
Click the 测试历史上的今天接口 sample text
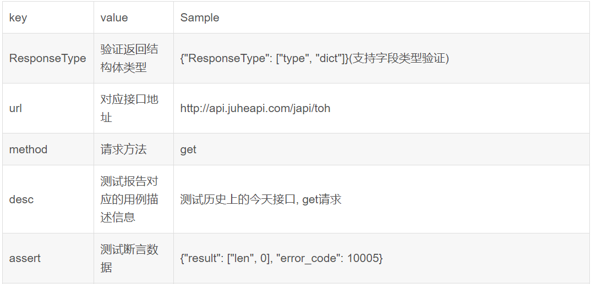pos(239,199)
